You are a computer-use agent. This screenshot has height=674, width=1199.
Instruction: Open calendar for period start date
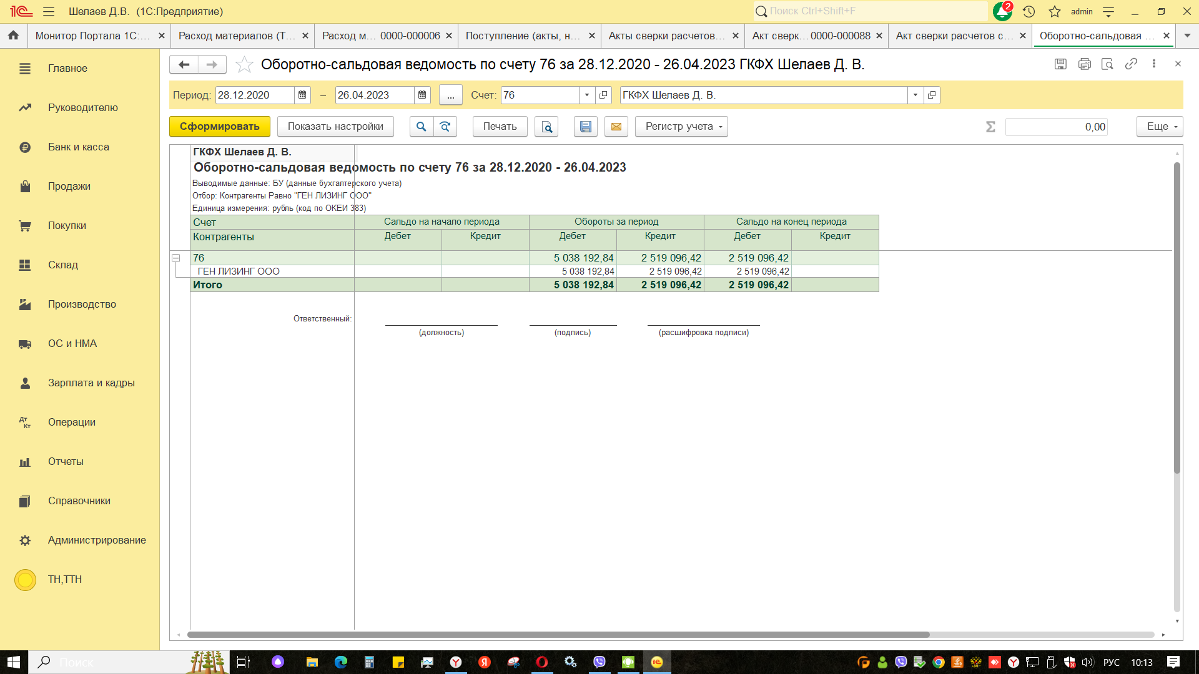(302, 95)
